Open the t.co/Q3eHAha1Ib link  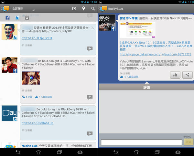point(38,123)
